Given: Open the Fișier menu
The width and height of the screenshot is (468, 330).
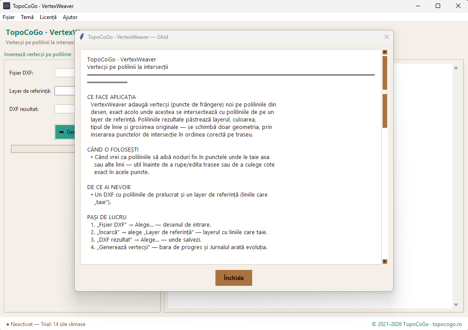Looking at the screenshot, I should (x=9, y=17).
